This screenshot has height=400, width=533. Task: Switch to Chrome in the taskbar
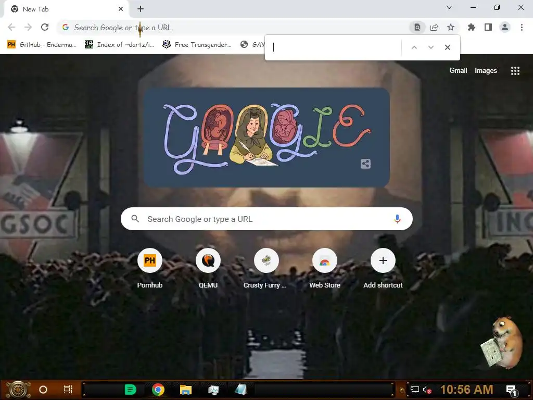158,390
